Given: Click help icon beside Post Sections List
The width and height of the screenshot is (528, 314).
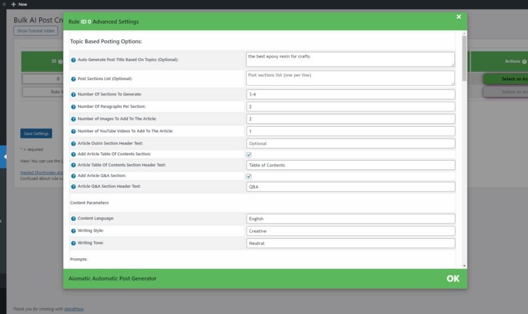Looking at the screenshot, I should pyautogui.click(x=73, y=79).
